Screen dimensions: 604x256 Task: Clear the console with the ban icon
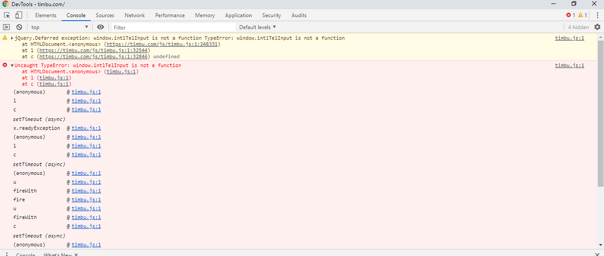[19, 27]
